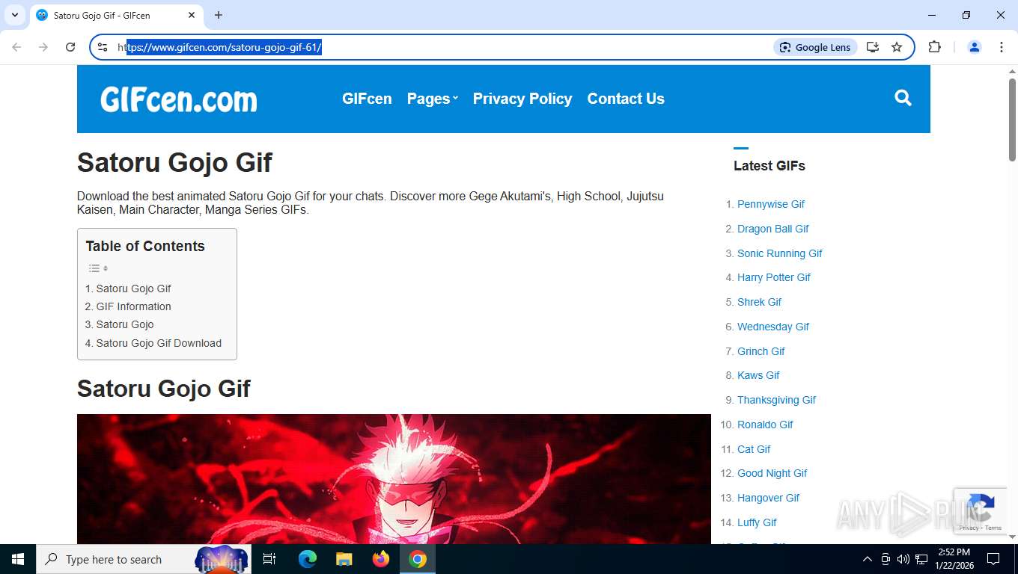Open the Pennywise Gif link
The width and height of the screenshot is (1018, 574).
[x=771, y=204]
